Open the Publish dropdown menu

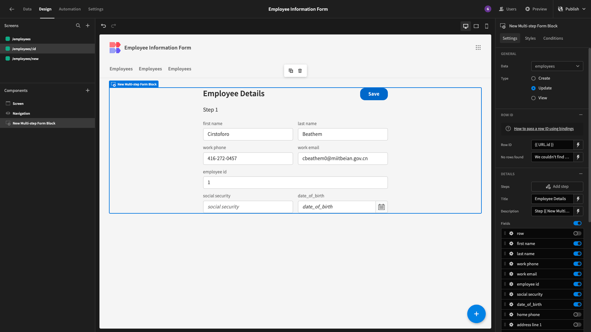(x=572, y=9)
